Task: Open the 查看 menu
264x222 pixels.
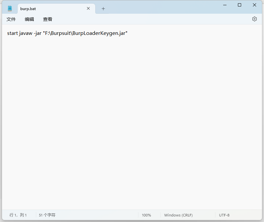Action: [47, 19]
